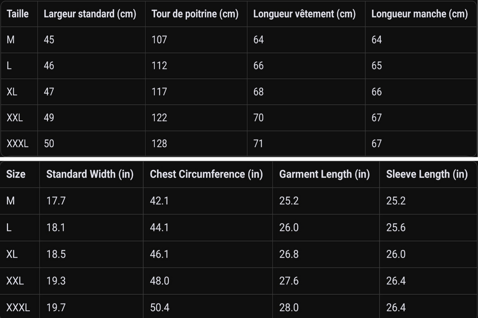Select the XL row label in cm table
Screen dimensions: 478x318
pyautogui.click(x=12, y=92)
